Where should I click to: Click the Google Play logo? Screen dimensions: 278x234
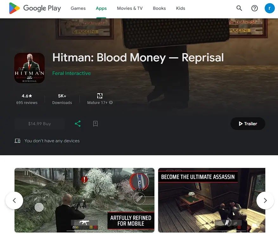(35, 8)
